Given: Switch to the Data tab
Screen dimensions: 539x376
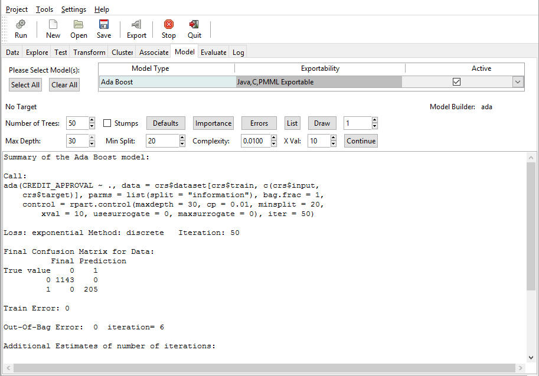Looking at the screenshot, I should (x=12, y=53).
